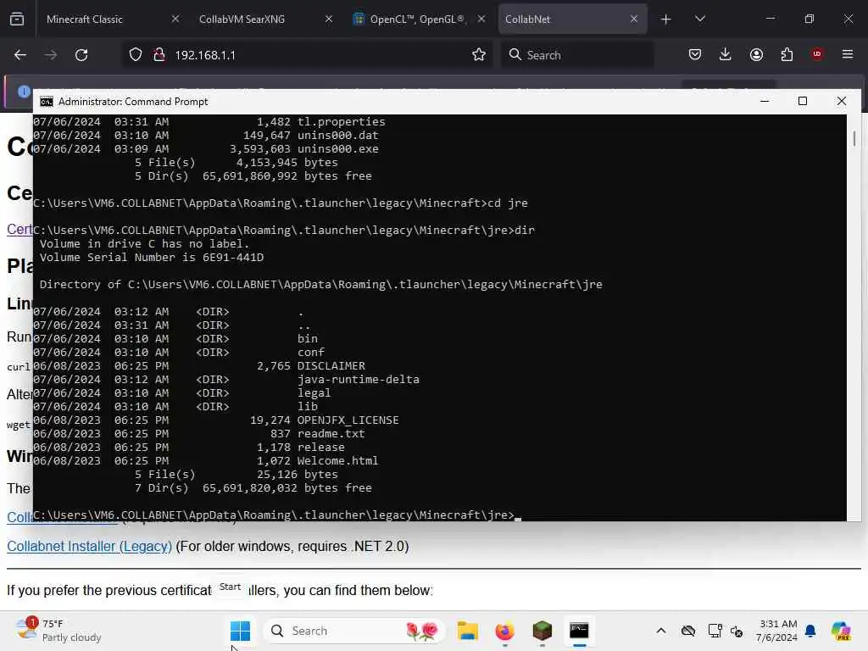The height and width of the screenshot is (651, 868).
Task: Click the Command Prompt title bar icon
Action: pos(47,102)
